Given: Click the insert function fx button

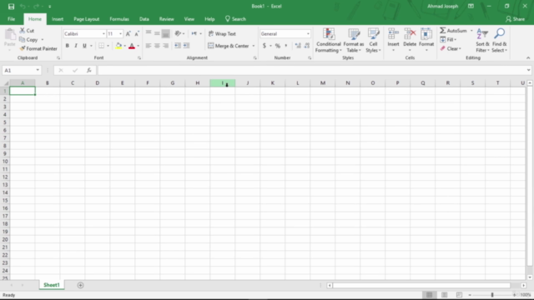Looking at the screenshot, I should [x=89, y=70].
